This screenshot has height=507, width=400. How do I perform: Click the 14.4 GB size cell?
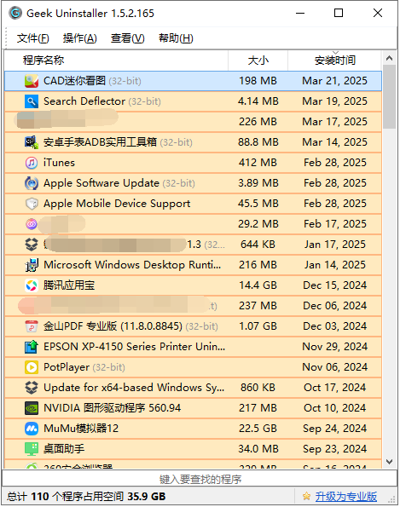pos(258,285)
